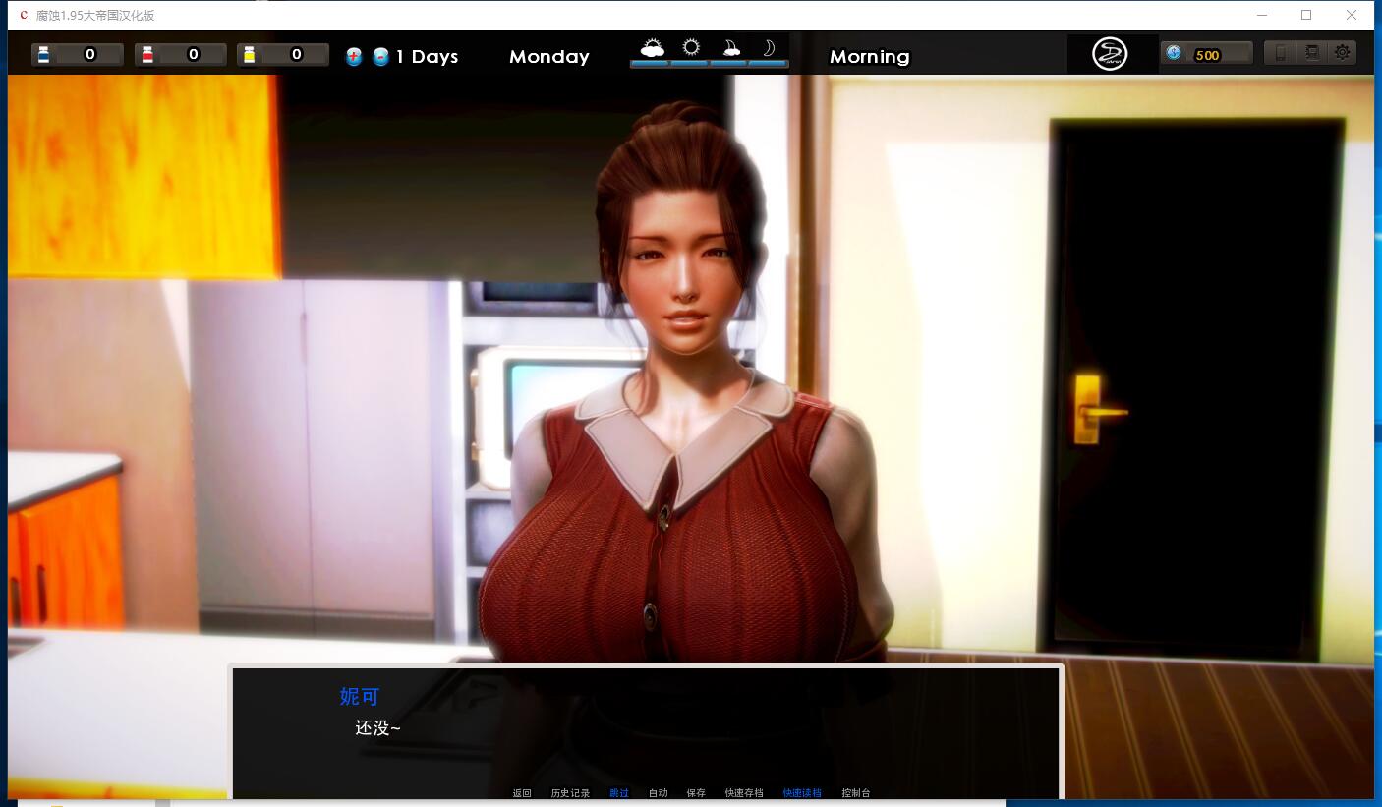Open the settings gear icon

coord(1342,53)
